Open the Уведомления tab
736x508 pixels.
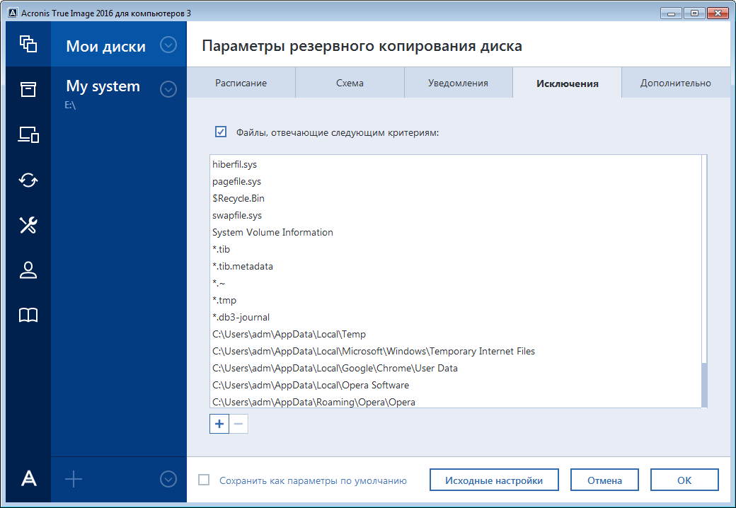coord(458,82)
